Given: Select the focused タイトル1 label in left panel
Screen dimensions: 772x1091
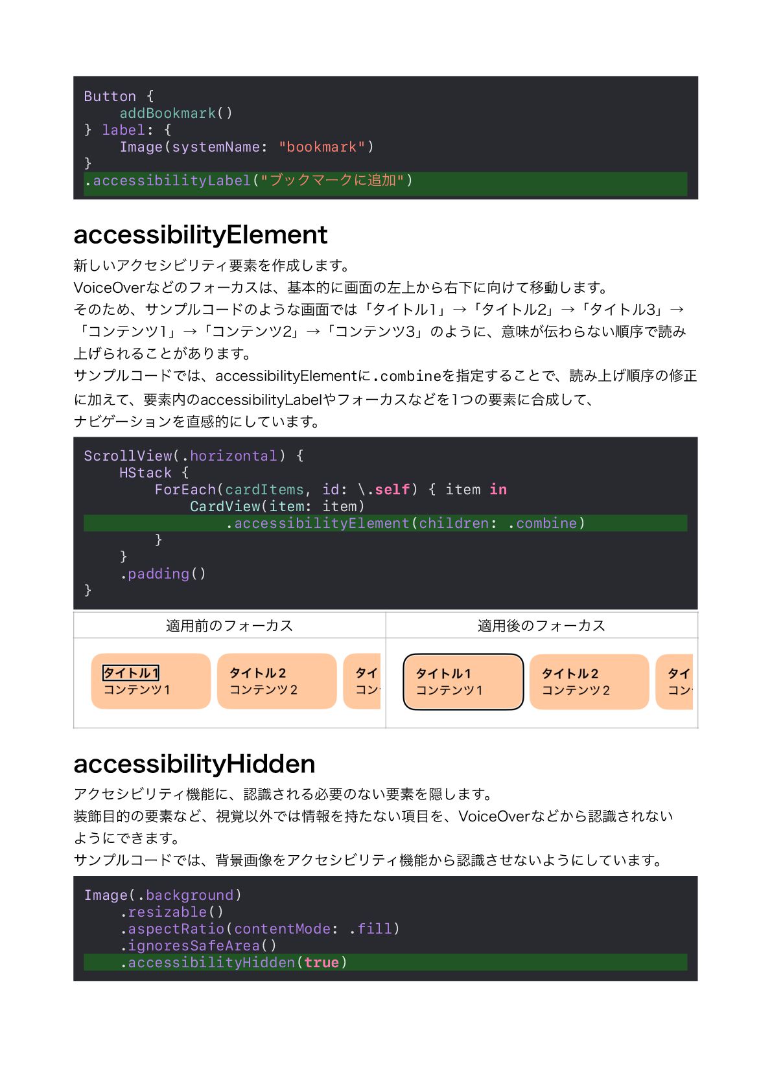Looking at the screenshot, I should click(x=131, y=673).
